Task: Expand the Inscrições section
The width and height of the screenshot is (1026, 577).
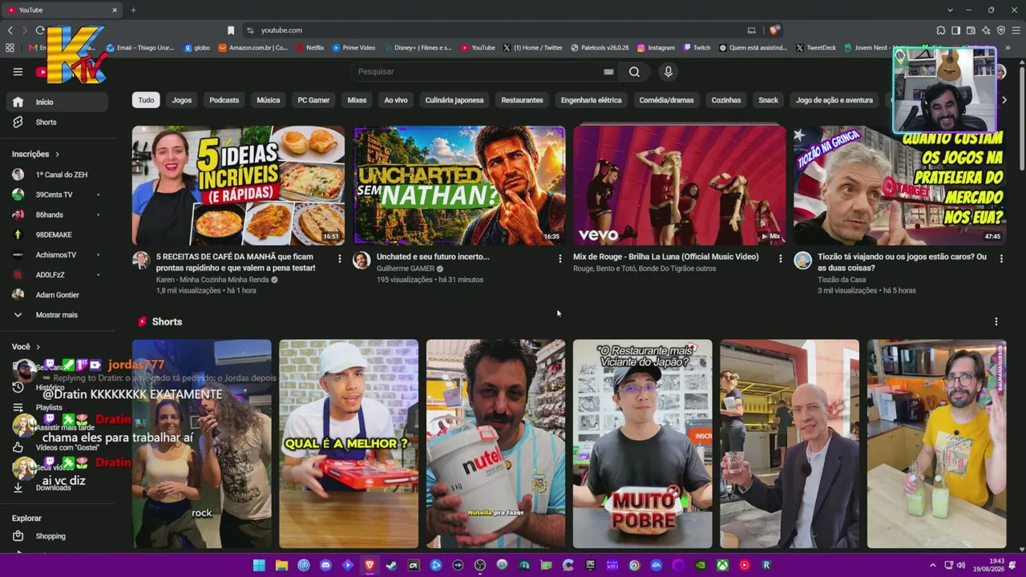Action: coord(36,154)
